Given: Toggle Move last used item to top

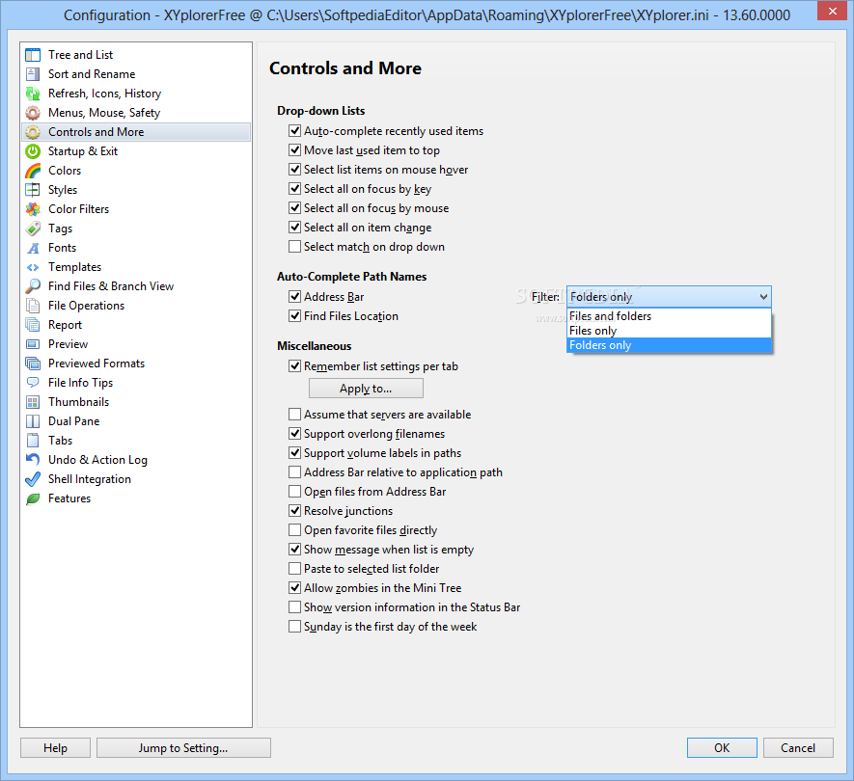Looking at the screenshot, I should point(294,150).
